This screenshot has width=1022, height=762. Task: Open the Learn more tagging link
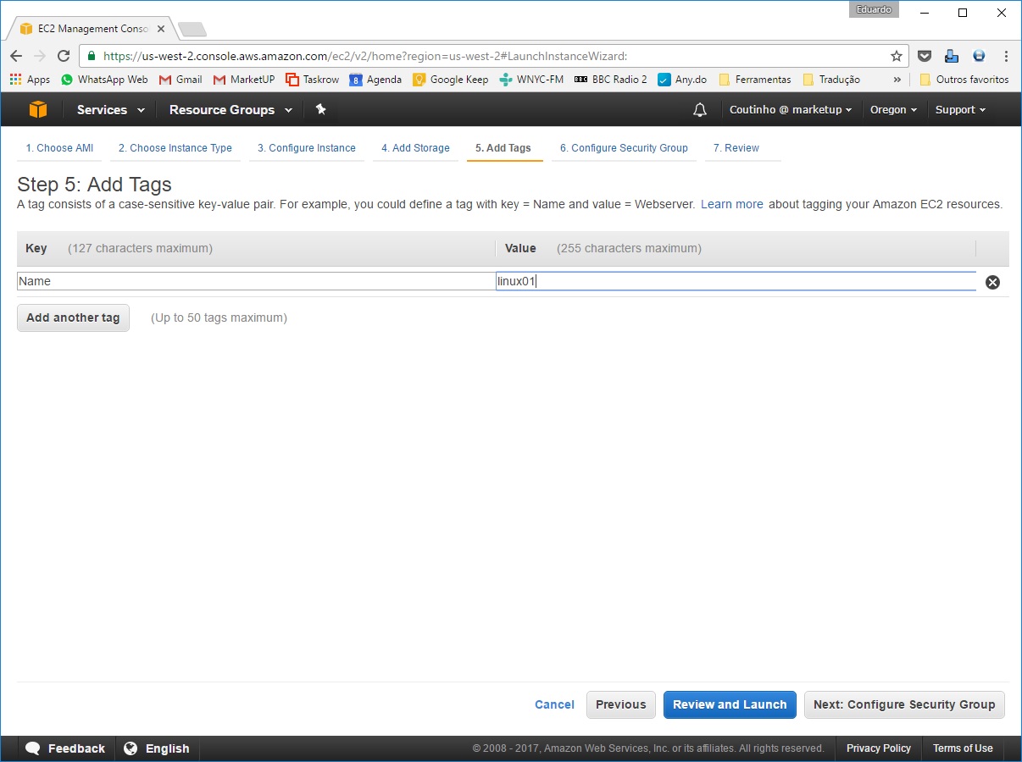(732, 204)
